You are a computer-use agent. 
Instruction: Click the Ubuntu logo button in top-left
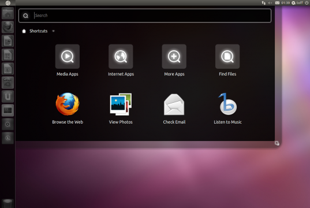(x=8, y=3)
